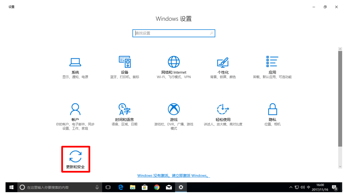Open Microsoft Store from taskbar
The width and height of the screenshot is (343, 193).
pos(145,187)
